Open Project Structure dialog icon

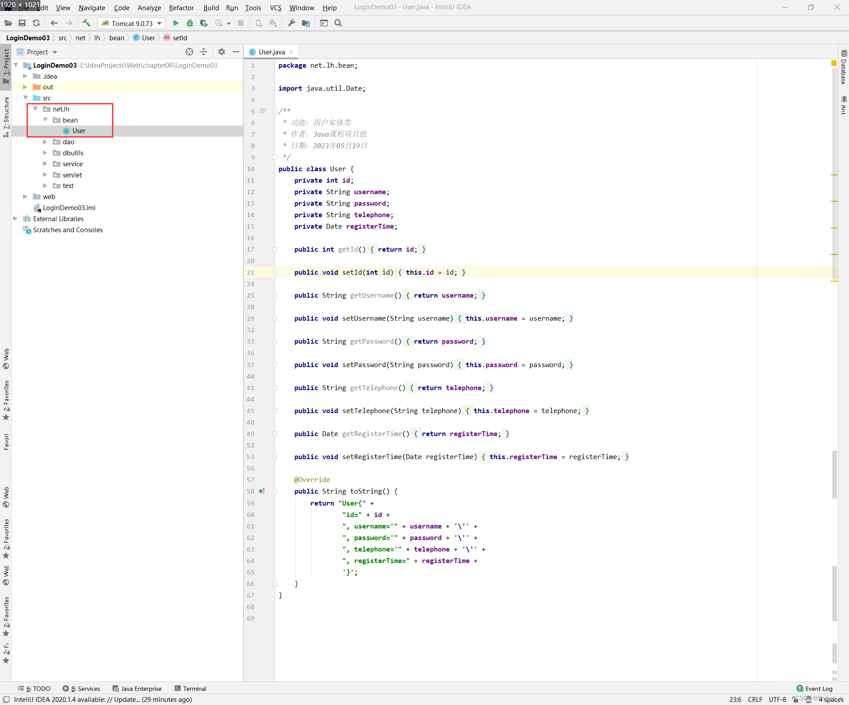pos(306,23)
